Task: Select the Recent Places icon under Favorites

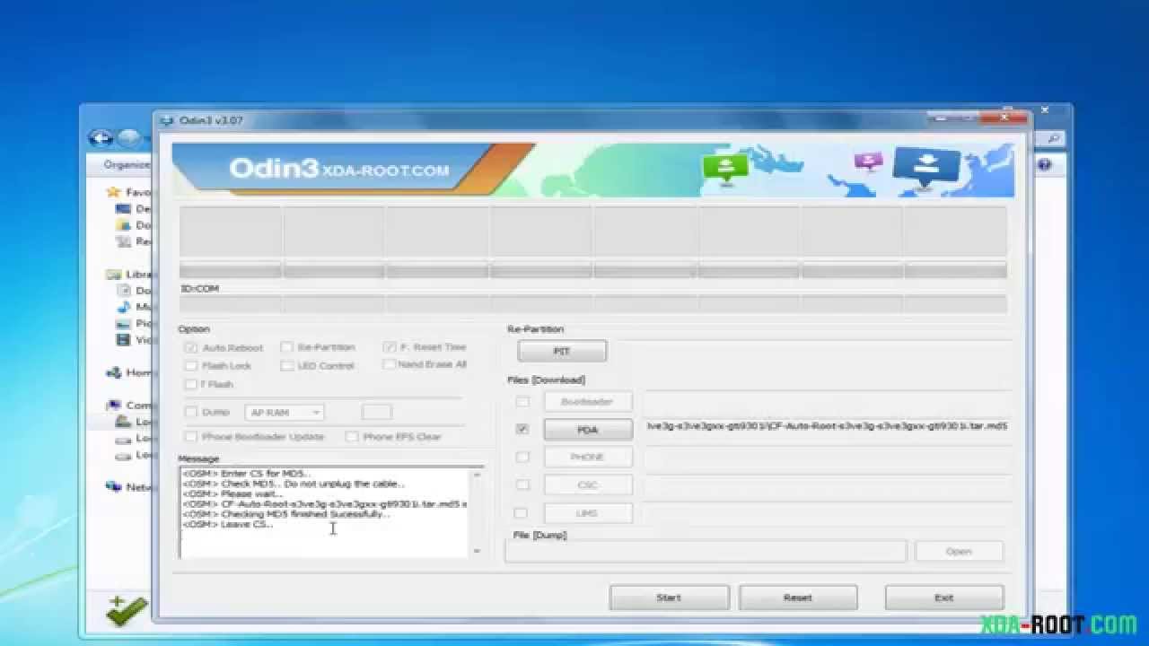Action: [123, 241]
